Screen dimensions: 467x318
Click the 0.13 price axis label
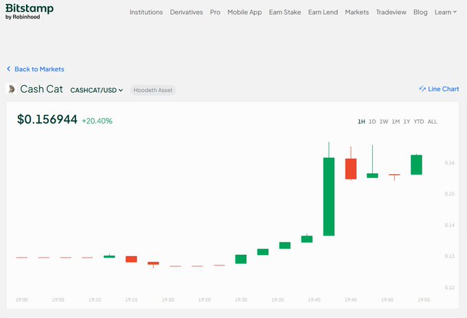point(449,256)
